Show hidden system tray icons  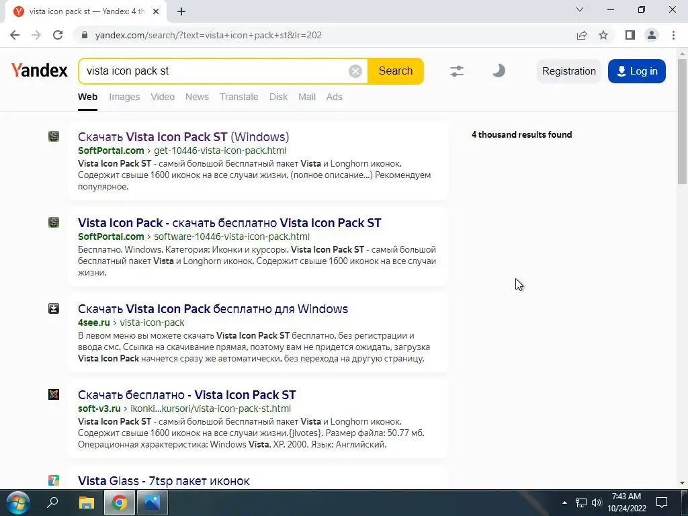564,503
